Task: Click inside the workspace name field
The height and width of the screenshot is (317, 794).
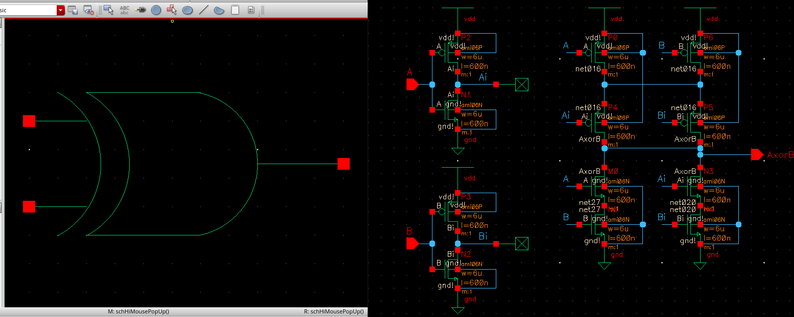Action: pos(28,10)
